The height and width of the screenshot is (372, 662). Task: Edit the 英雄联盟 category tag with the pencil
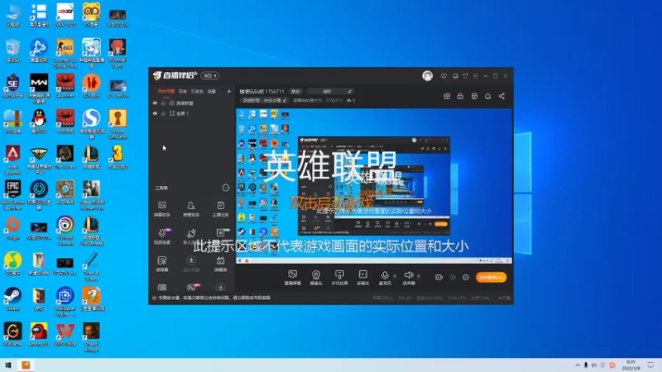(285, 100)
